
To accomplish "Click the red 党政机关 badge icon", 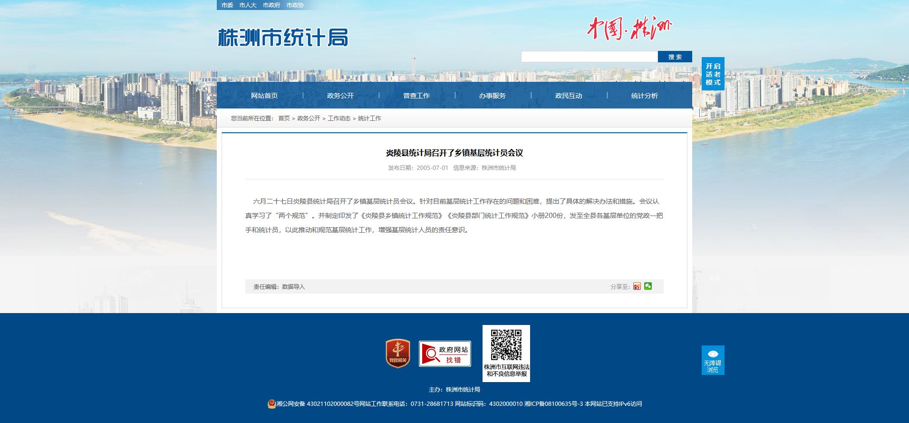I will tap(397, 354).
